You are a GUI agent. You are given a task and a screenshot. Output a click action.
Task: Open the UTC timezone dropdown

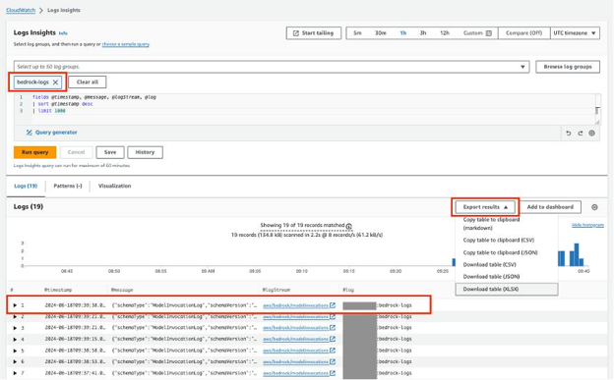pos(575,33)
